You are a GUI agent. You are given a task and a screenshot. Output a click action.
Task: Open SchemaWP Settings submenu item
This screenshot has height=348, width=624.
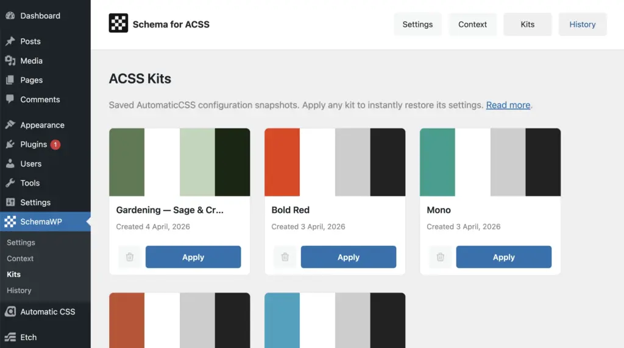point(21,242)
